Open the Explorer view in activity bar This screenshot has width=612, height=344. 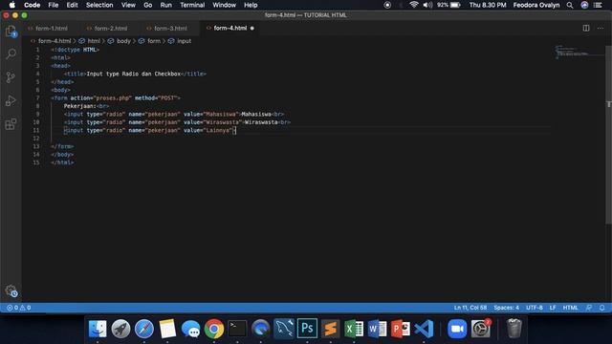click(x=11, y=32)
